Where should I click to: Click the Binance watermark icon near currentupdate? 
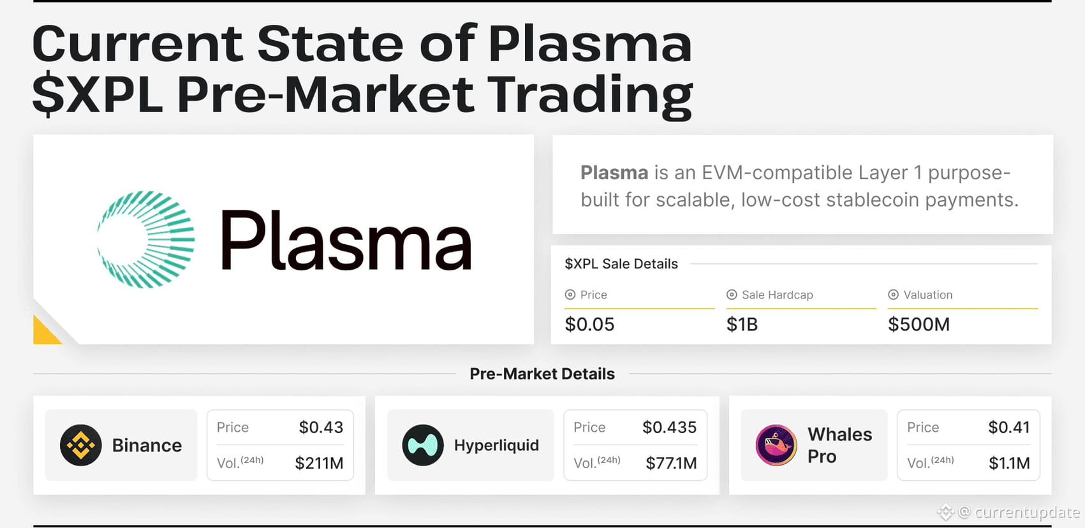pos(946,511)
